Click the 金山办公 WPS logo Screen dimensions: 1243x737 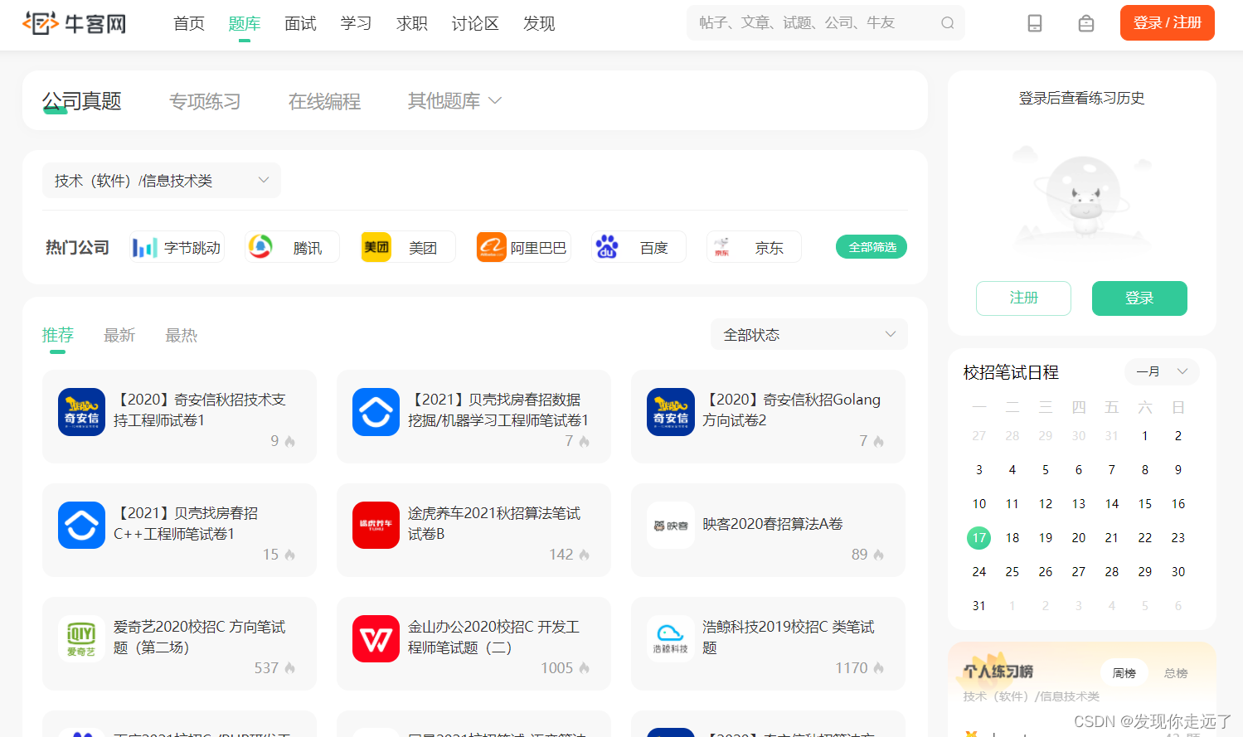tap(376, 638)
